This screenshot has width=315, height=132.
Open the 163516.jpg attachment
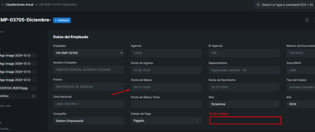click(15, 88)
